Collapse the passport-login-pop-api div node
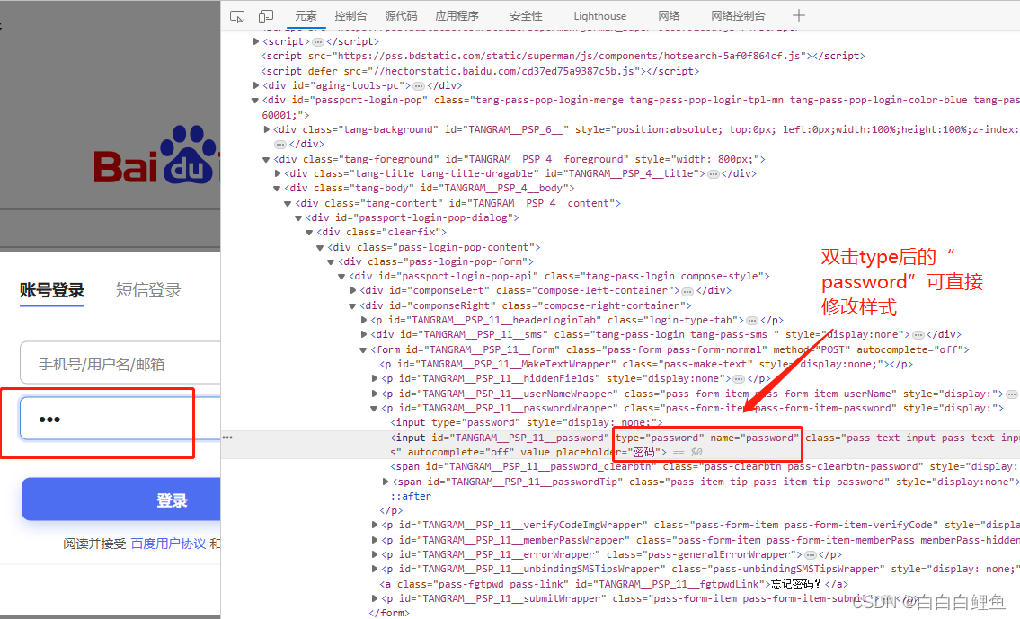 tap(341, 277)
